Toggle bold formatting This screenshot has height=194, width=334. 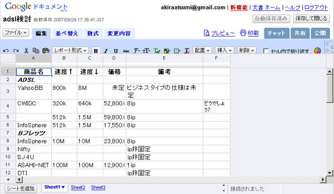(x=96, y=51)
